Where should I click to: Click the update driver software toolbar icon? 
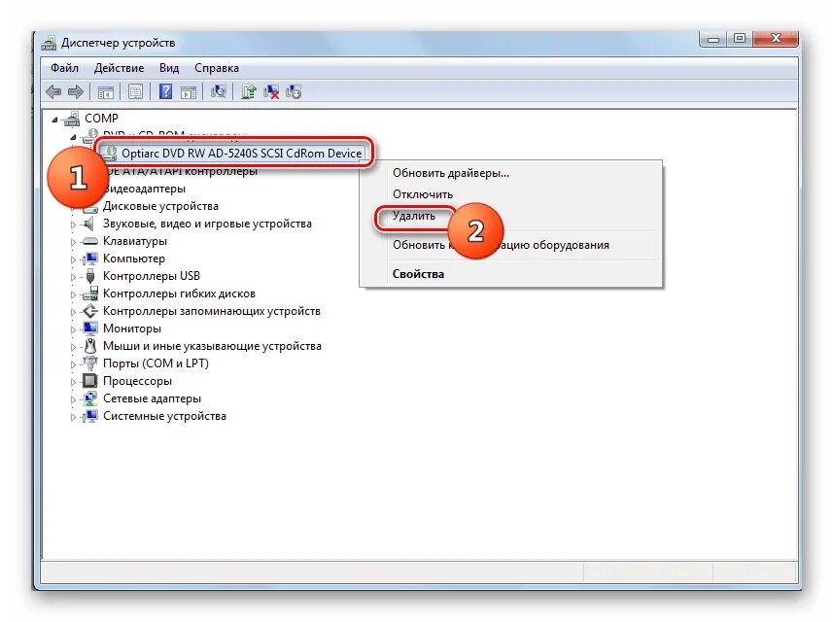[248, 92]
